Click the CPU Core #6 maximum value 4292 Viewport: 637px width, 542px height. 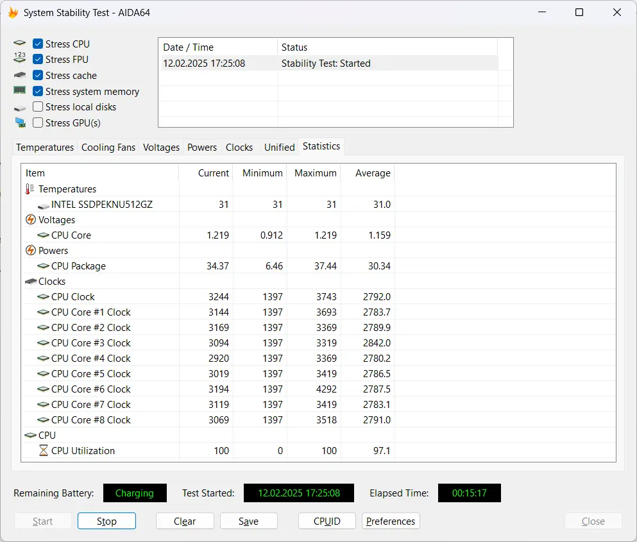(x=327, y=389)
